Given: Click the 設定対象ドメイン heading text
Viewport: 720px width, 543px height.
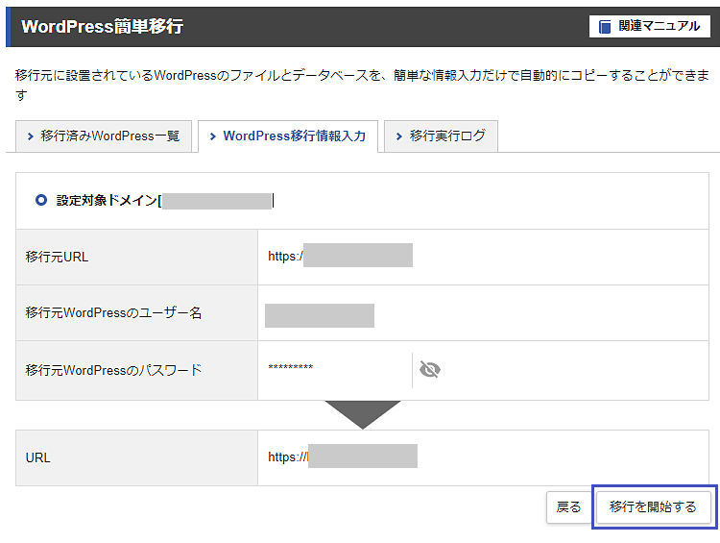Looking at the screenshot, I should click(x=108, y=201).
